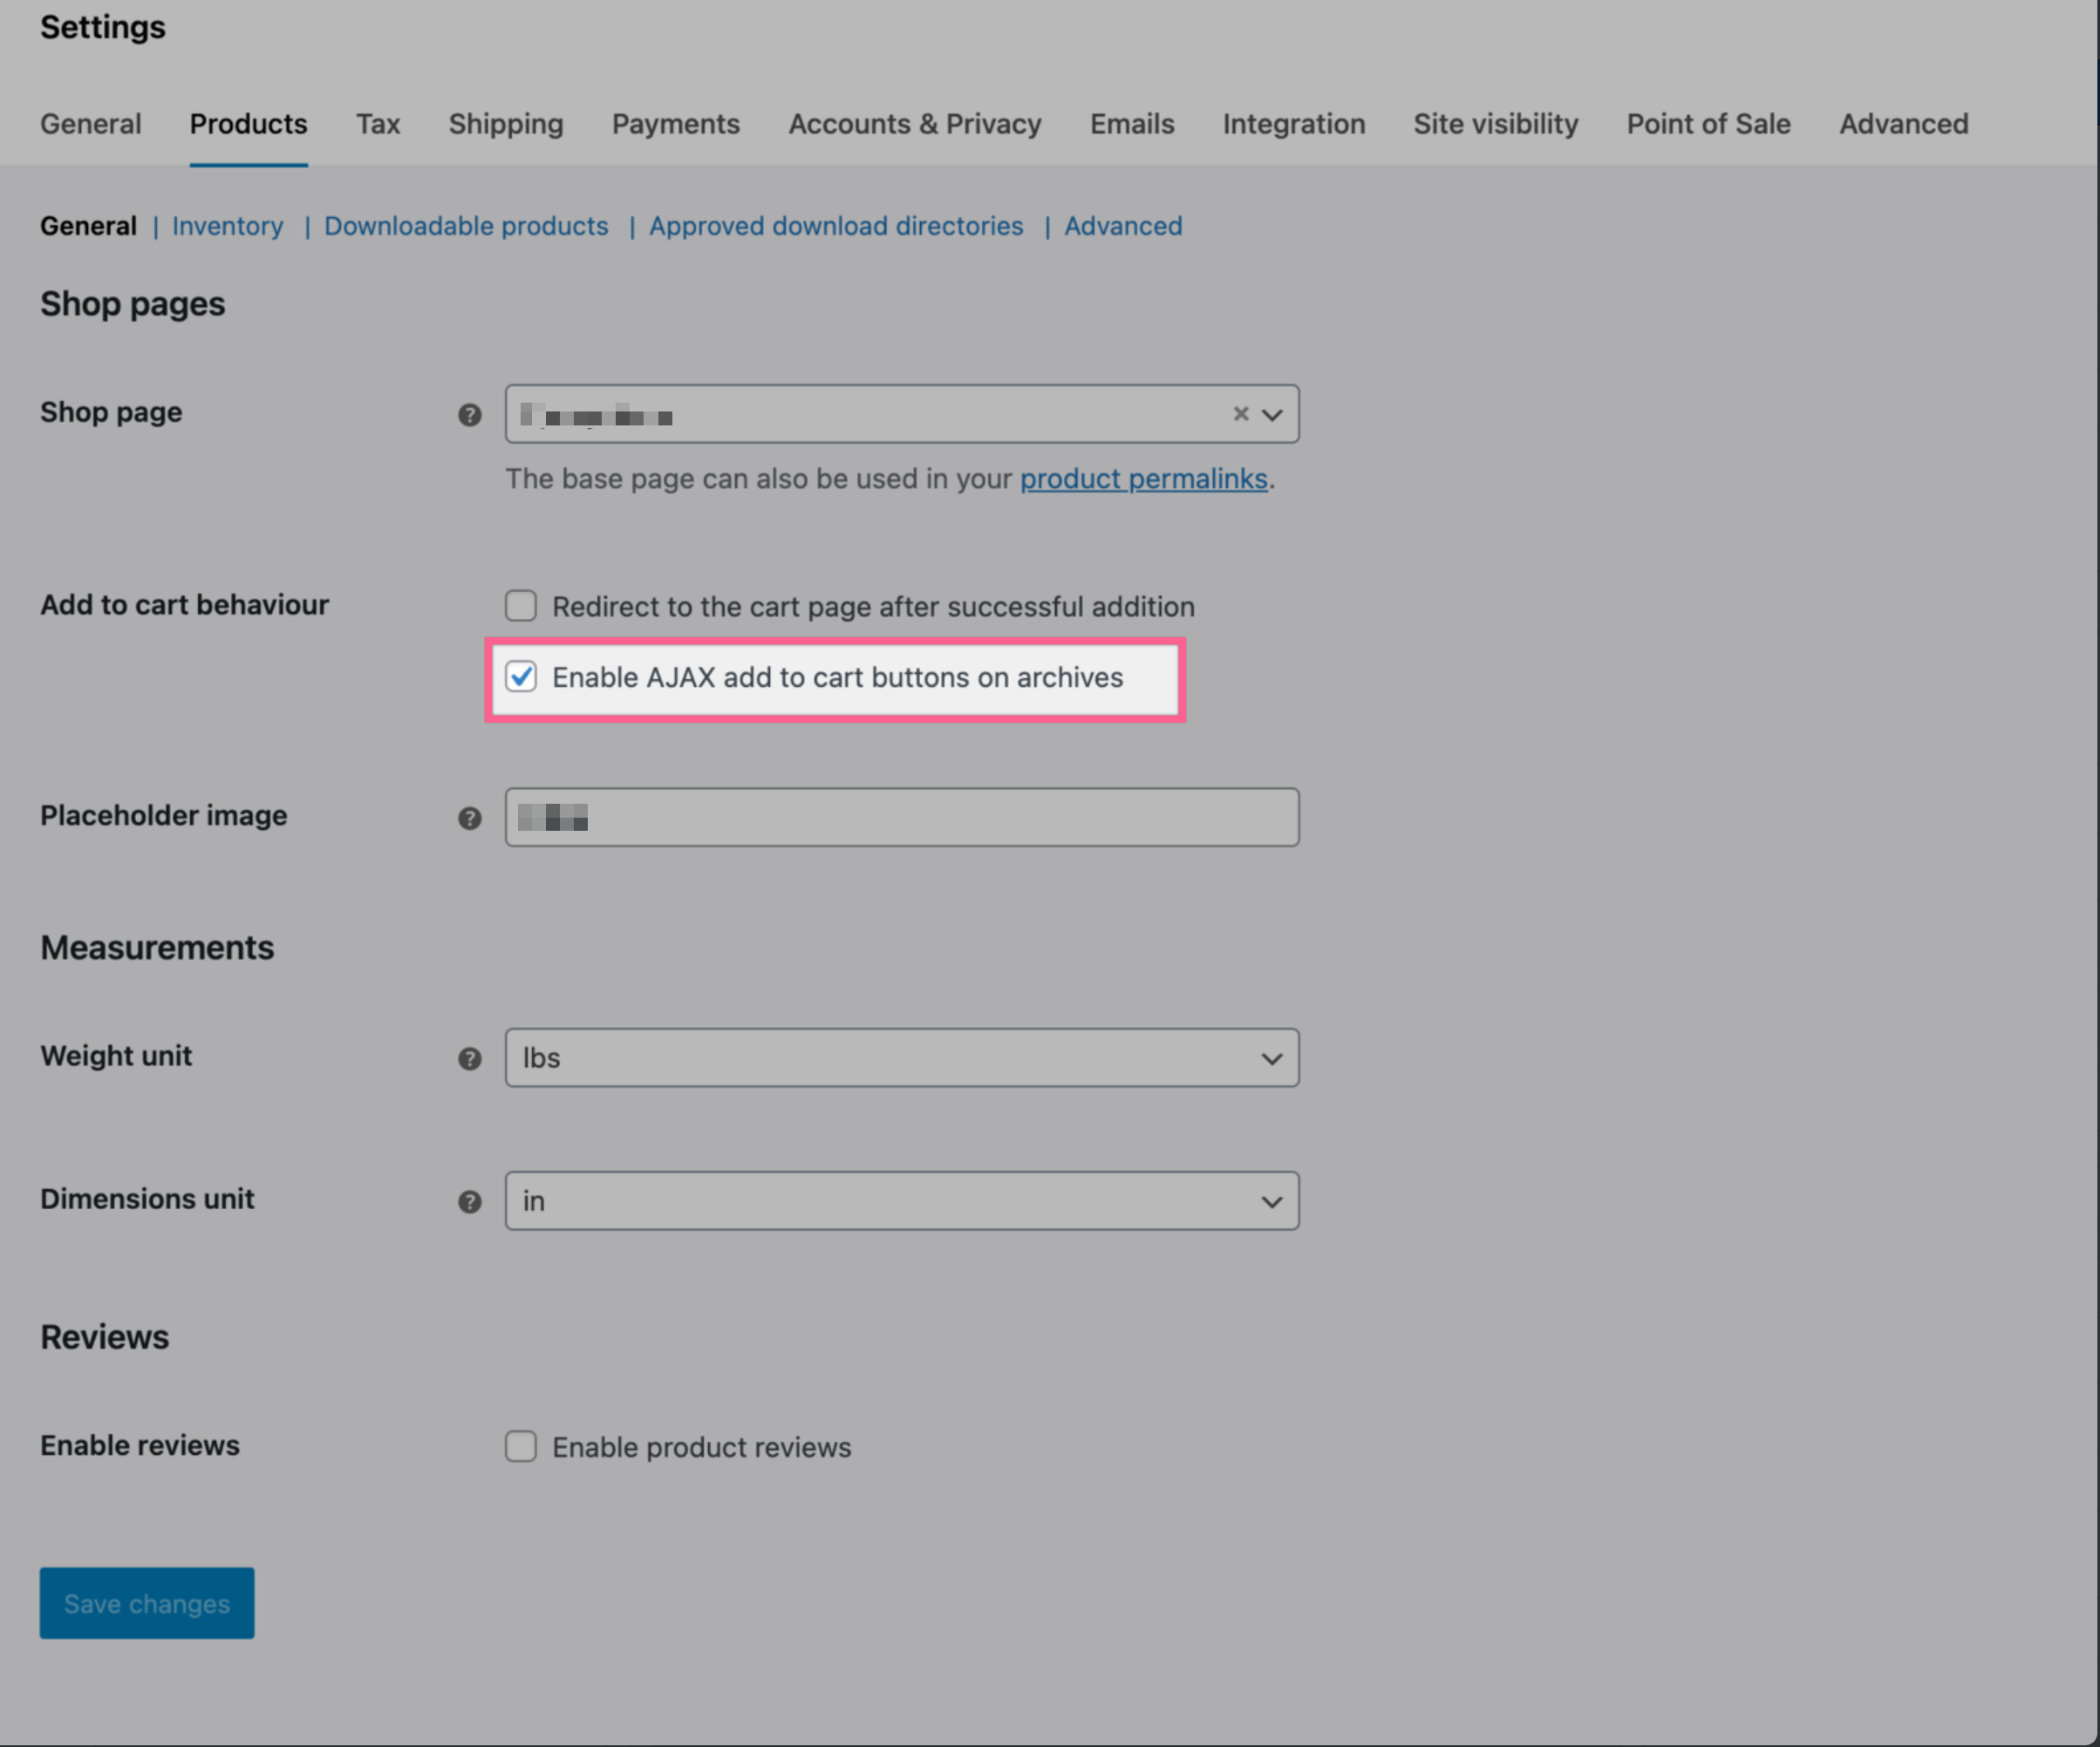Click the Shop page help tooltip icon

click(x=469, y=415)
